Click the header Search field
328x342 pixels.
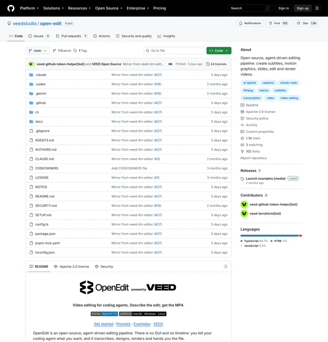(x=251, y=8)
